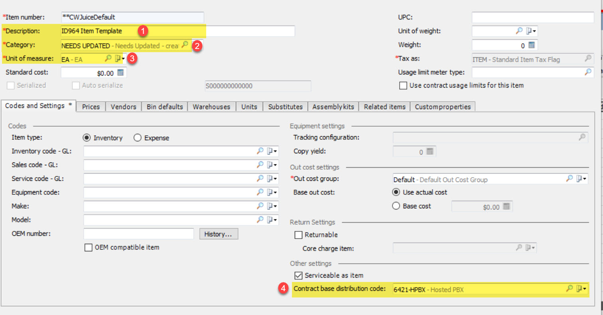Expand the Core charge item flag dropdown

(530, 248)
